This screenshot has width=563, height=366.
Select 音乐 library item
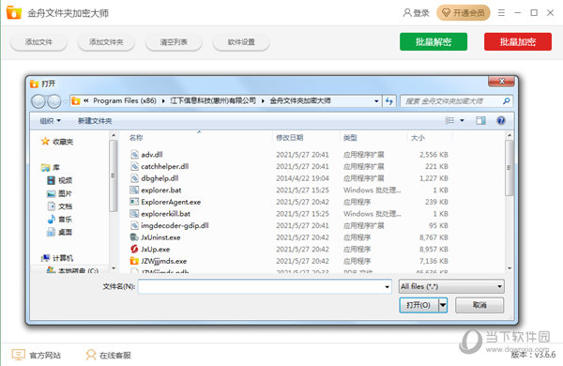[60, 219]
